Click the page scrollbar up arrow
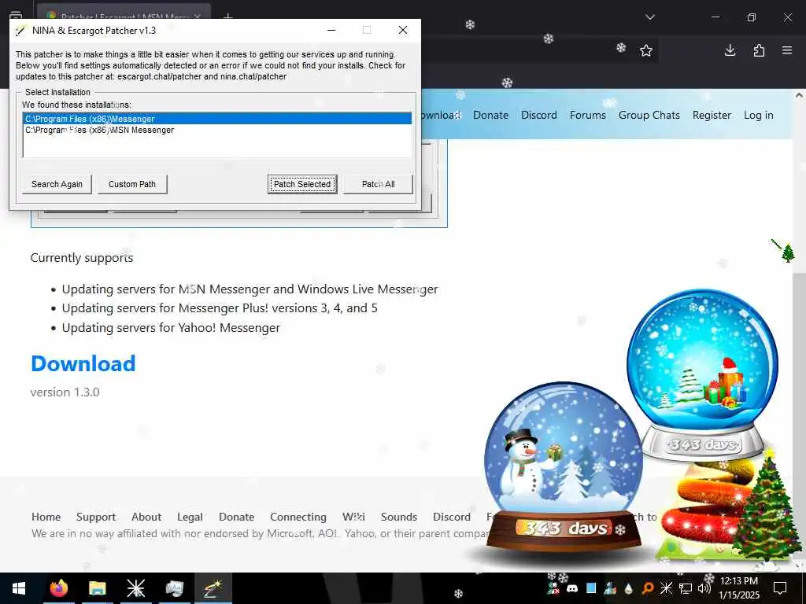 [799, 95]
